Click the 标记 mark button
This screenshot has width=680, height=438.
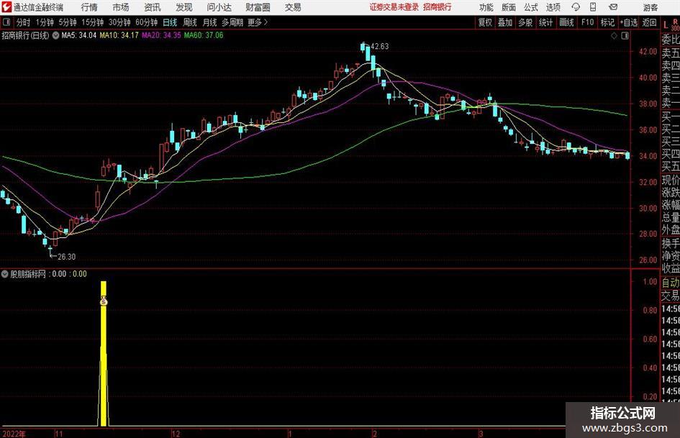pyautogui.click(x=607, y=22)
